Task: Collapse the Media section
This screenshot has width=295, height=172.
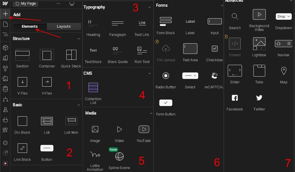Action: 151,113
